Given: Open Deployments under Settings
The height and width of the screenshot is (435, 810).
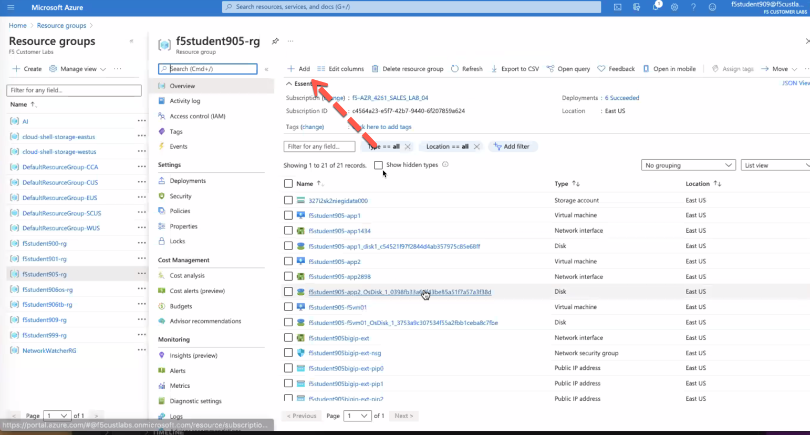Looking at the screenshot, I should coord(187,181).
